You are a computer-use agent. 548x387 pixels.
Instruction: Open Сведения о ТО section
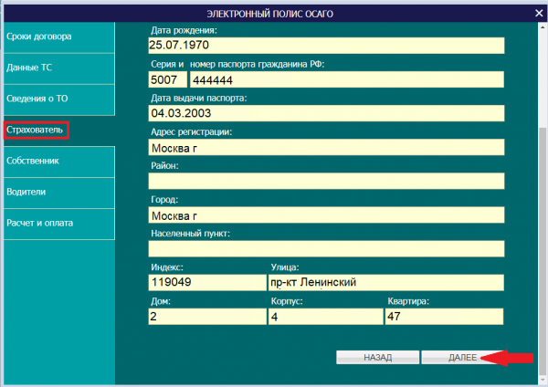59,99
